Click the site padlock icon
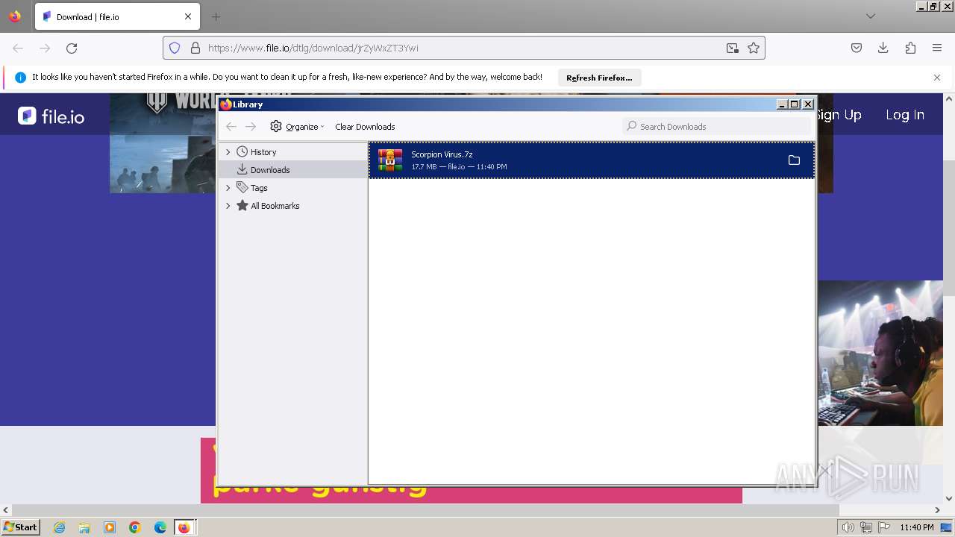Screen dimensions: 955x537 pos(195,48)
